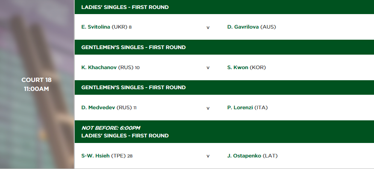Click the 'v' between Medvedev and Lorenzi

[208, 108]
